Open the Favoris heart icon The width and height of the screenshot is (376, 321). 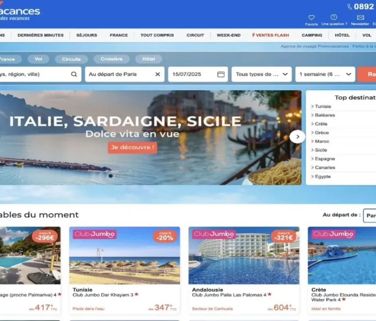coord(311,17)
